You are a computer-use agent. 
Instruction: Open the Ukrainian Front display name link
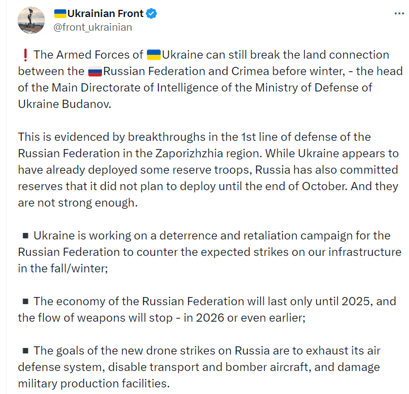pyautogui.click(x=105, y=13)
